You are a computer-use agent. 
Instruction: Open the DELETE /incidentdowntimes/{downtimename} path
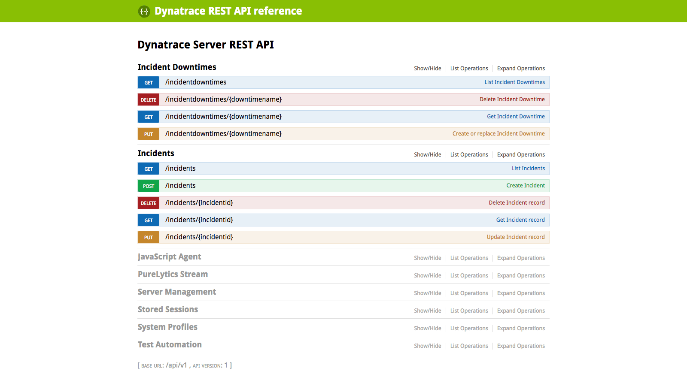point(223,100)
